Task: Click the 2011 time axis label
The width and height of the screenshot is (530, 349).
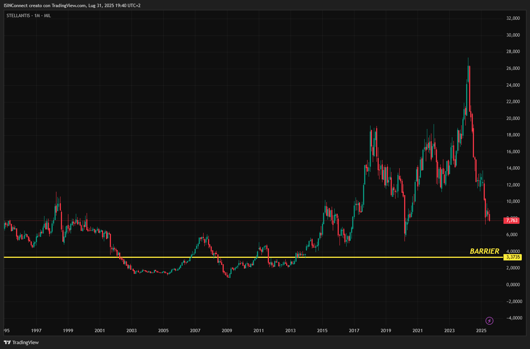Action: (x=258, y=331)
